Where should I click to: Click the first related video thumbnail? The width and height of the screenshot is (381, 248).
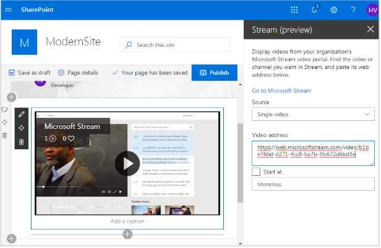[x=147, y=210]
